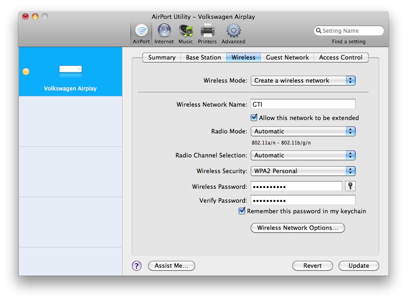407x301 pixels.
Task: Open the Printers settings icon
Action: click(207, 34)
